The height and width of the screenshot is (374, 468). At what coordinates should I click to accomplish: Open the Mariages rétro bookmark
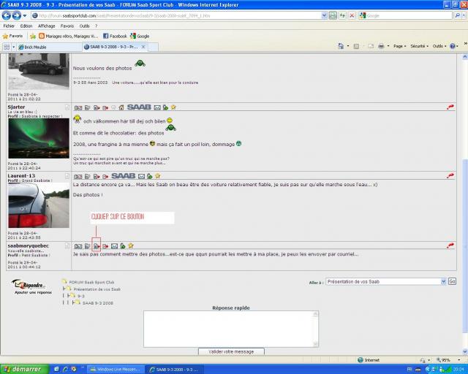pyautogui.click(x=69, y=36)
